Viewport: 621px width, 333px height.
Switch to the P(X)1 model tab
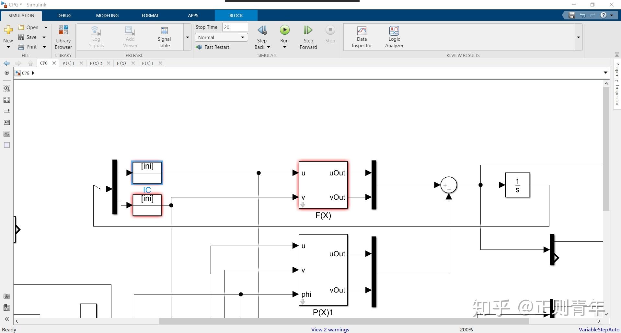(69, 63)
